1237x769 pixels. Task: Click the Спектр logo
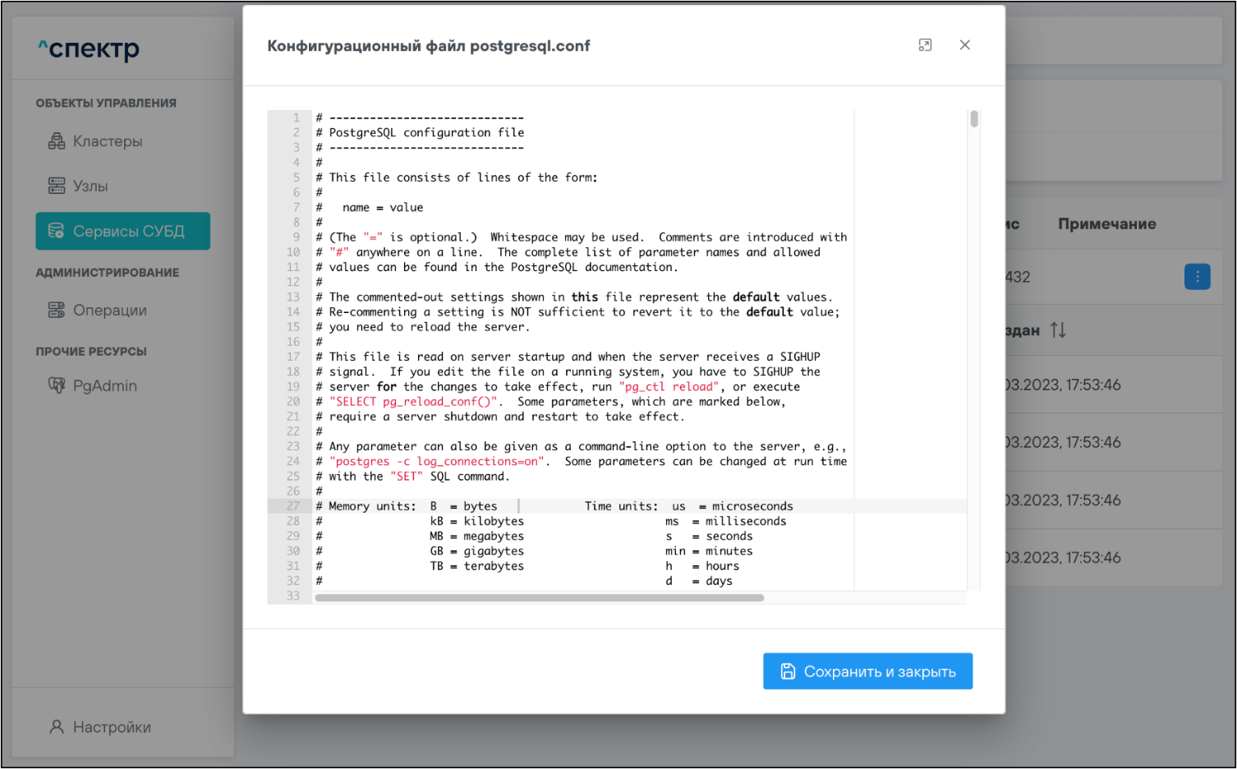coord(89,49)
